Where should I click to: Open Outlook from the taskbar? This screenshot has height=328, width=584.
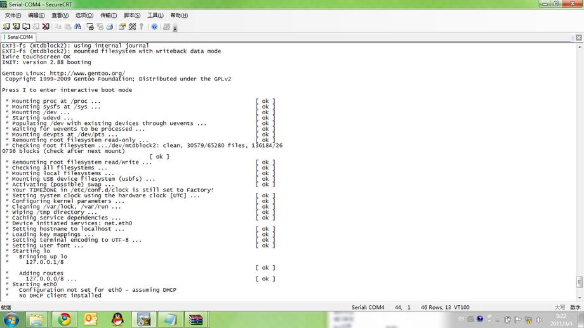click(x=91, y=320)
